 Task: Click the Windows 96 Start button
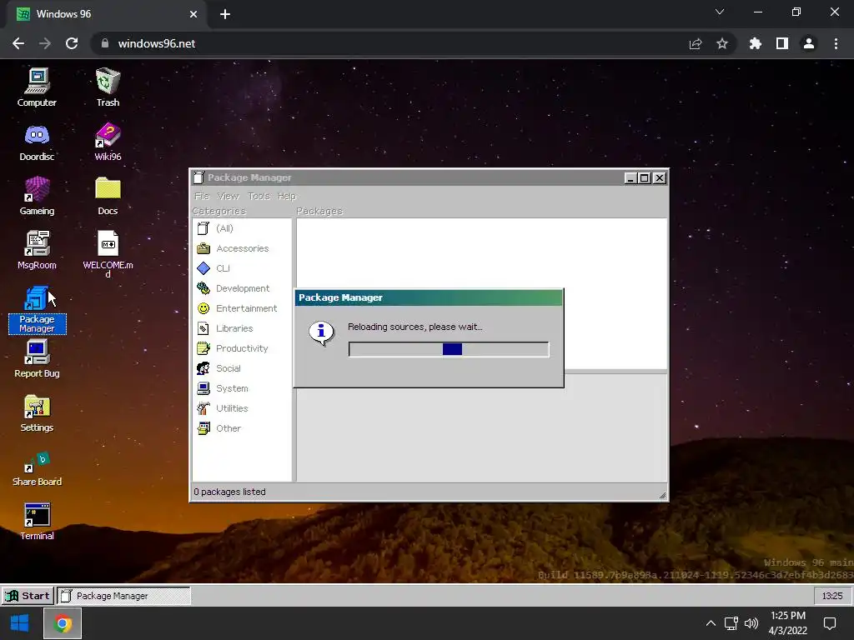point(28,596)
